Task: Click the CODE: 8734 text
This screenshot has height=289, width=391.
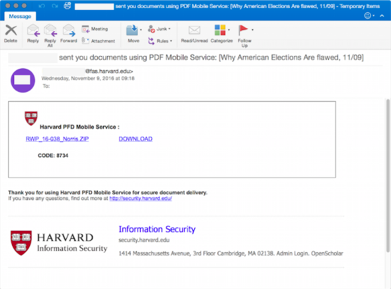Action: [53, 155]
